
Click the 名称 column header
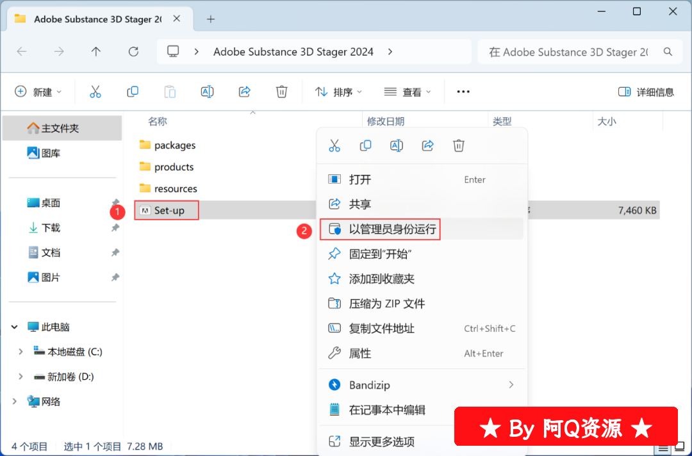pyautogui.click(x=158, y=122)
